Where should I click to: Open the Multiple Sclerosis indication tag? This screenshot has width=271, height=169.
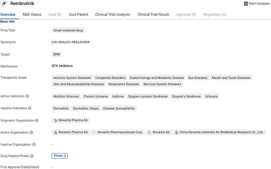point(66,96)
